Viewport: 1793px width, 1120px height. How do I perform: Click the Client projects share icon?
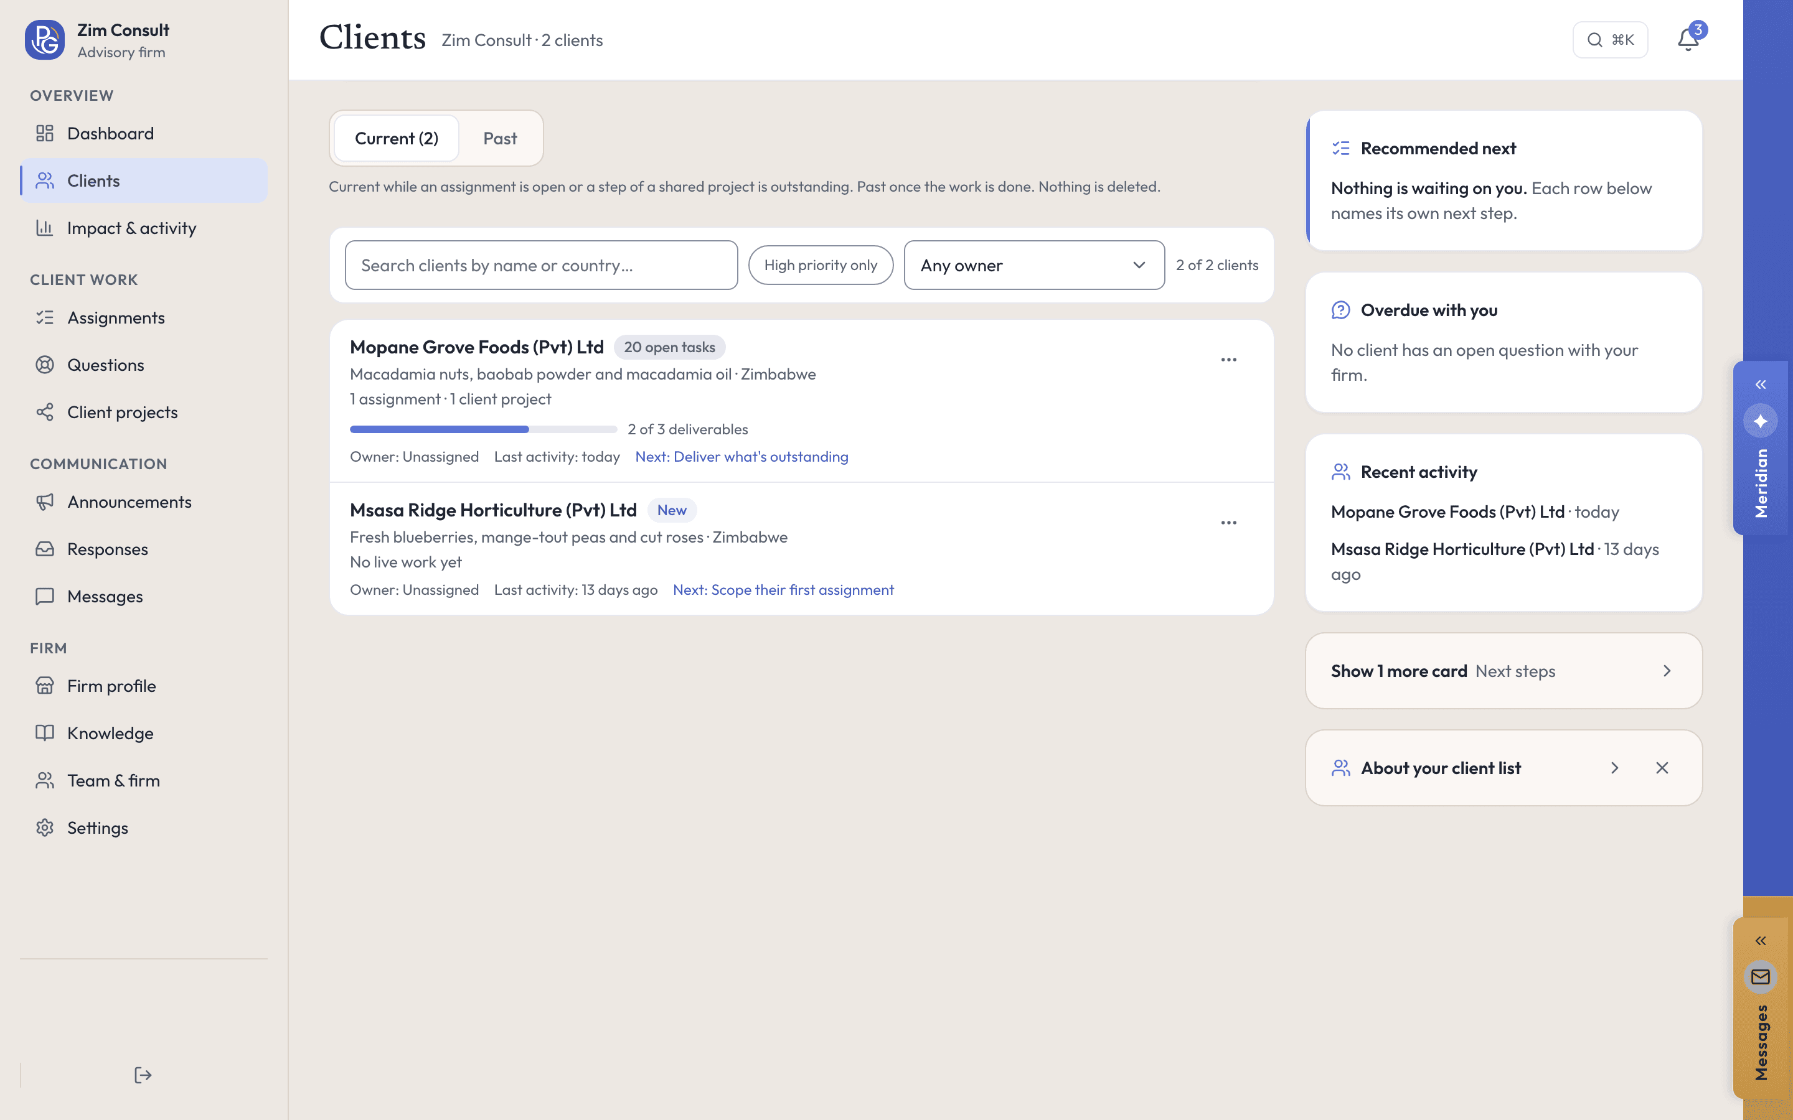(44, 413)
